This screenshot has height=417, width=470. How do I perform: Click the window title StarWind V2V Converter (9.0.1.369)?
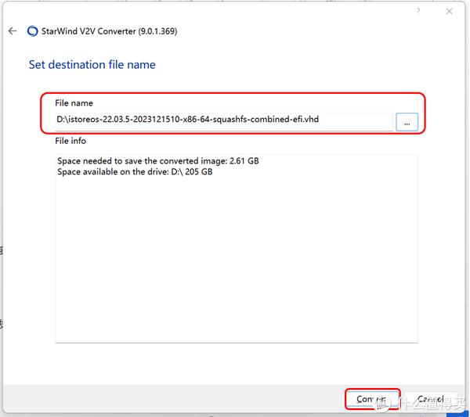(109, 31)
